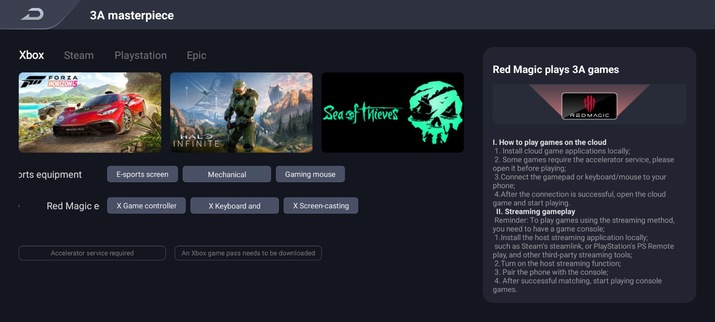Click 'Pair the phone with the console' step
The height and width of the screenshot is (322, 715).
click(x=551, y=272)
